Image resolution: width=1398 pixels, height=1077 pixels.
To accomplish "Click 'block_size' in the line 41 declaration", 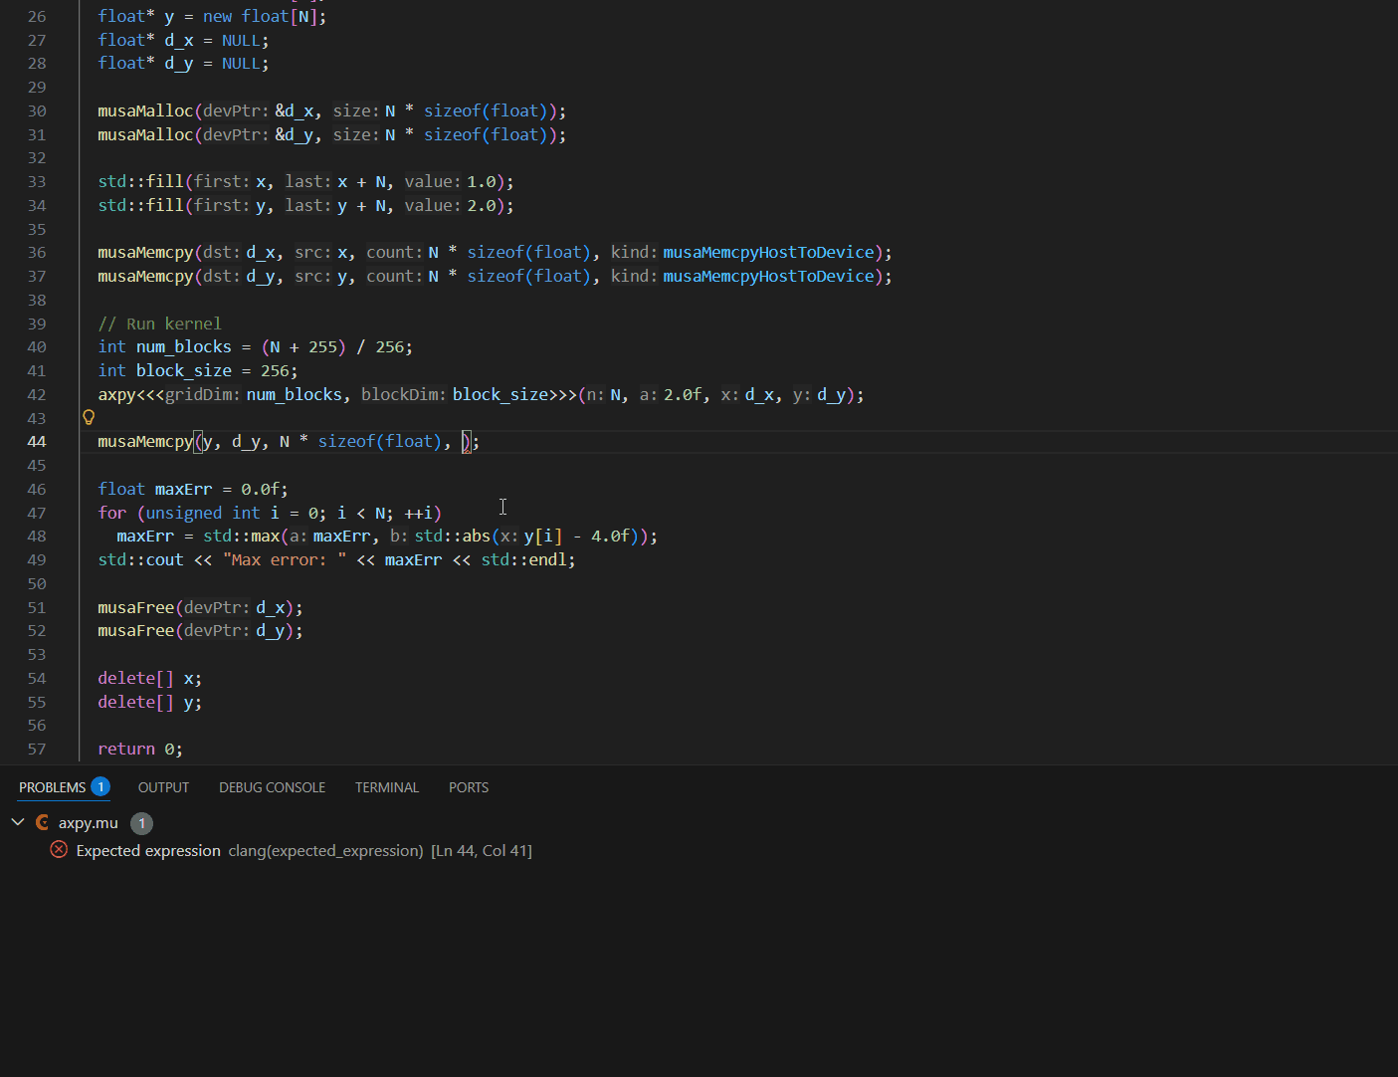I will pos(184,370).
